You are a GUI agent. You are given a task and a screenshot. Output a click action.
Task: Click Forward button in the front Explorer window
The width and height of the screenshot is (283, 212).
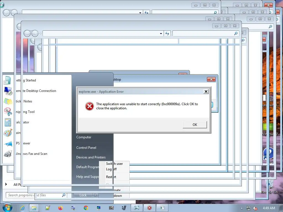pyautogui.click(x=35, y=33)
